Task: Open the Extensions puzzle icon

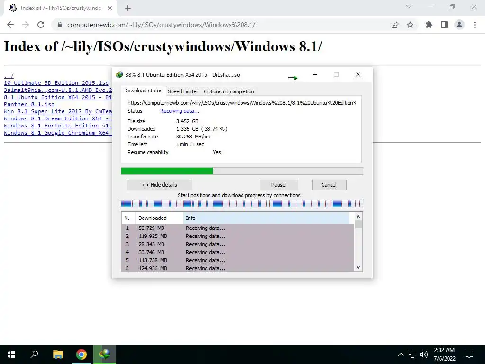Action: click(429, 25)
